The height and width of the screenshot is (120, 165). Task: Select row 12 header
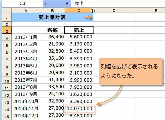pyautogui.click(x=7, y=94)
